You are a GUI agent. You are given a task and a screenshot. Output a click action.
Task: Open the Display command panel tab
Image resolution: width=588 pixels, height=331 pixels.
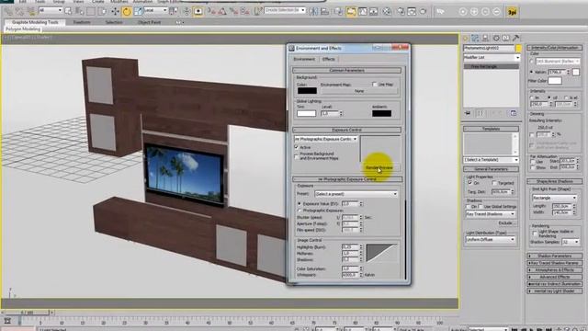[x=506, y=39]
